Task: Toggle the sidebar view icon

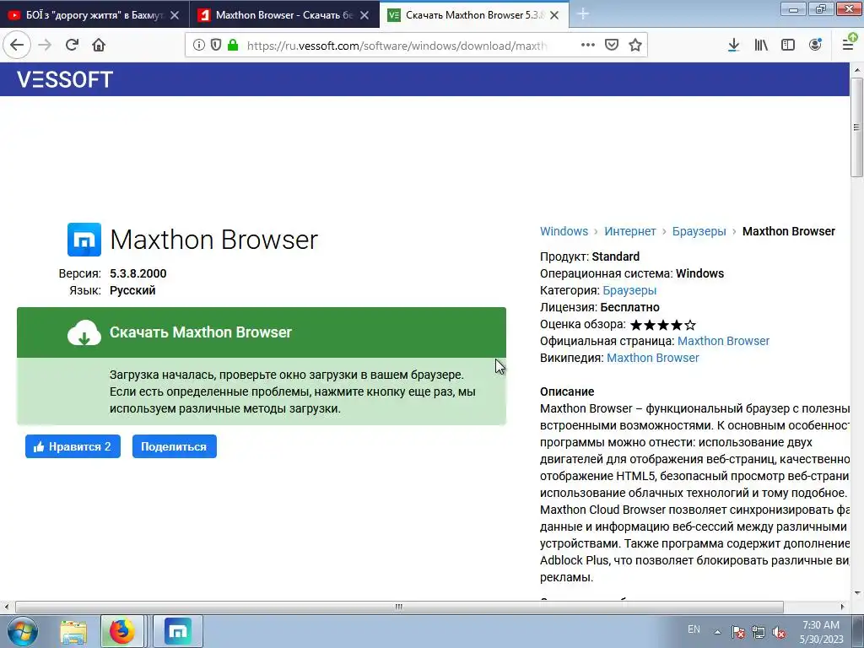Action: pyautogui.click(x=788, y=46)
